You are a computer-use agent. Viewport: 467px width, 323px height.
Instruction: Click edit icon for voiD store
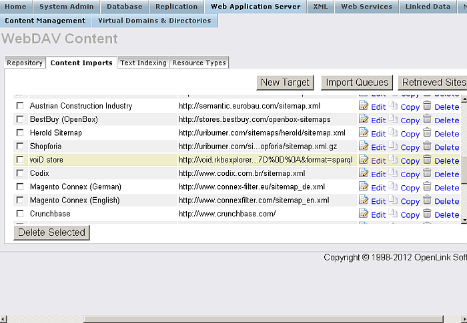tap(364, 159)
